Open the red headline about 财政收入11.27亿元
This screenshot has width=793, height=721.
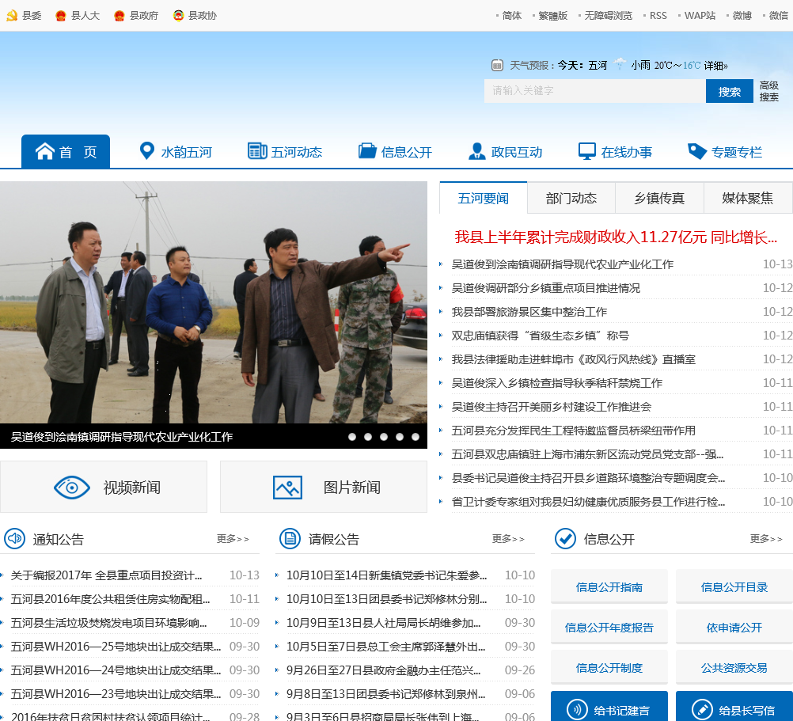pyautogui.click(x=616, y=237)
